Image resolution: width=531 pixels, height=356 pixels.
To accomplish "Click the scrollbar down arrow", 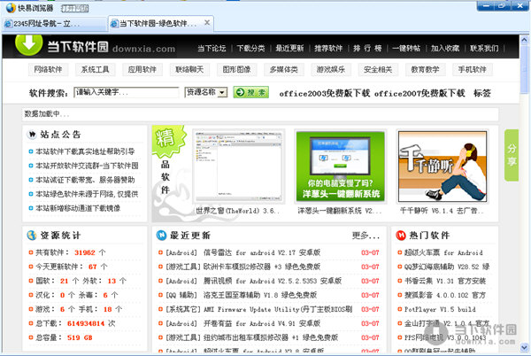I will (524, 347).
